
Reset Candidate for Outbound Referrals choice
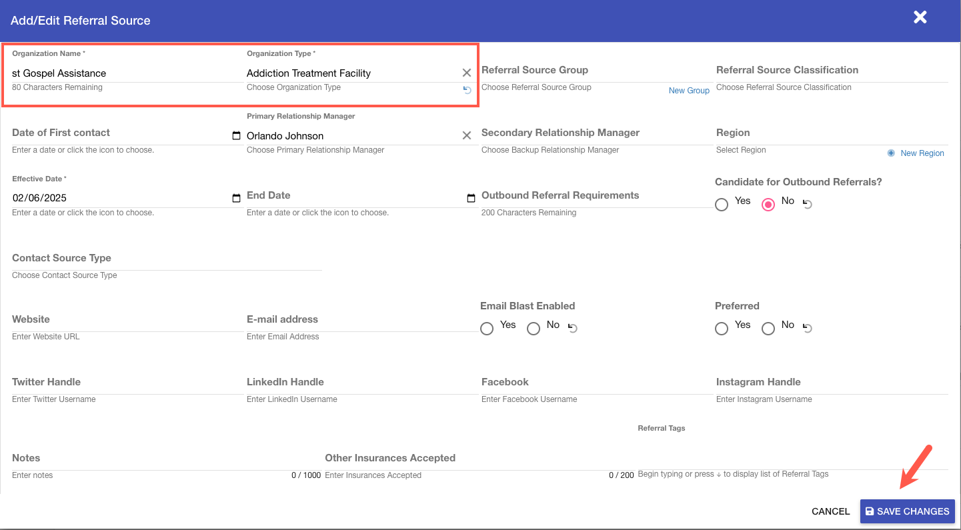808,205
